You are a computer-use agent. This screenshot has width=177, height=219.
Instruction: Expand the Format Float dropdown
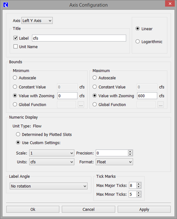point(114,162)
